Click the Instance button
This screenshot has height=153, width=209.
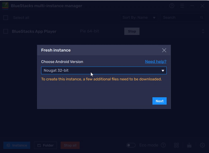pos(17,145)
